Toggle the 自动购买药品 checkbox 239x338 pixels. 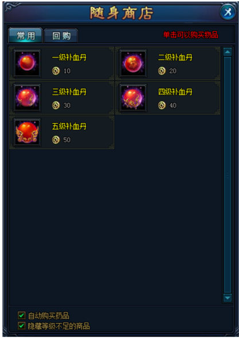pos(22,316)
